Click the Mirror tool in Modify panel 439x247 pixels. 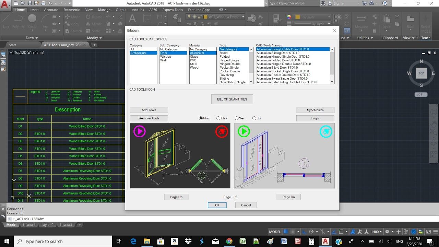(x=94, y=24)
